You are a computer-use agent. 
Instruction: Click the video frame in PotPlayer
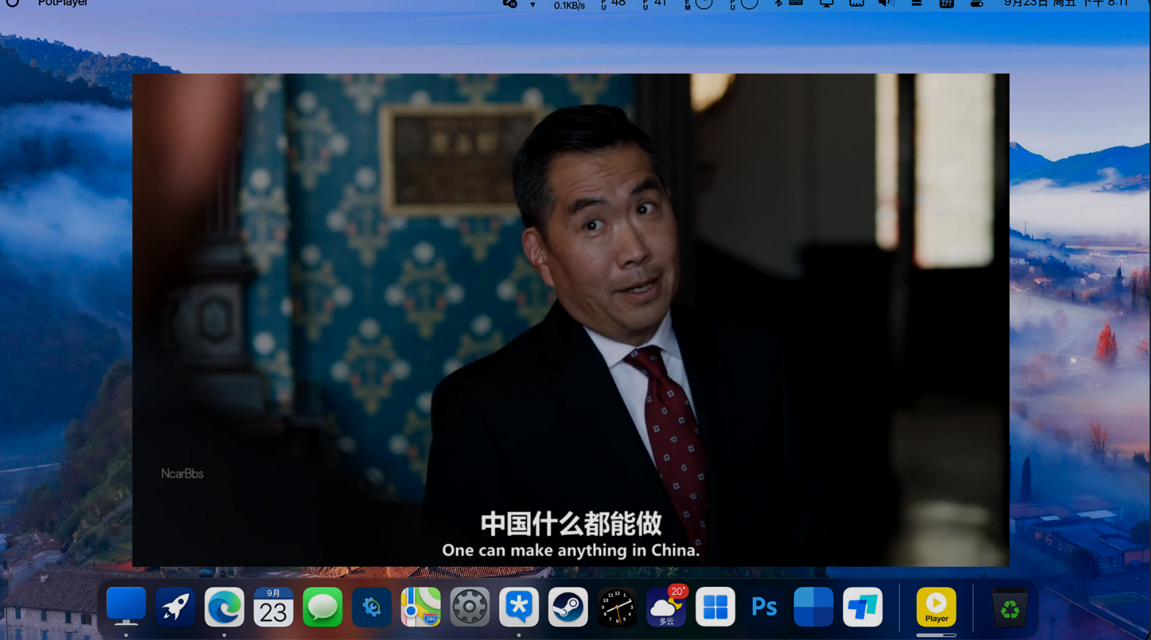point(571,320)
